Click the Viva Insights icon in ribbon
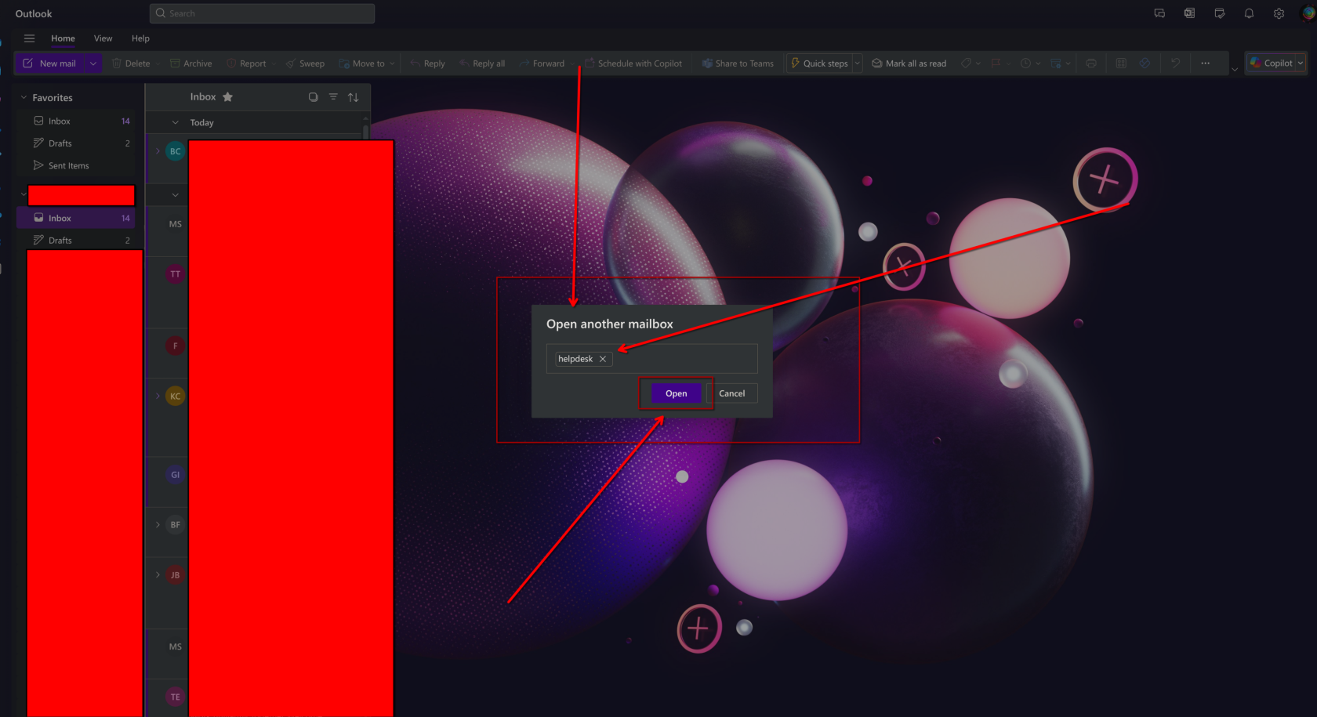This screenshot has width=1317, height=717. pos(1145,63)
